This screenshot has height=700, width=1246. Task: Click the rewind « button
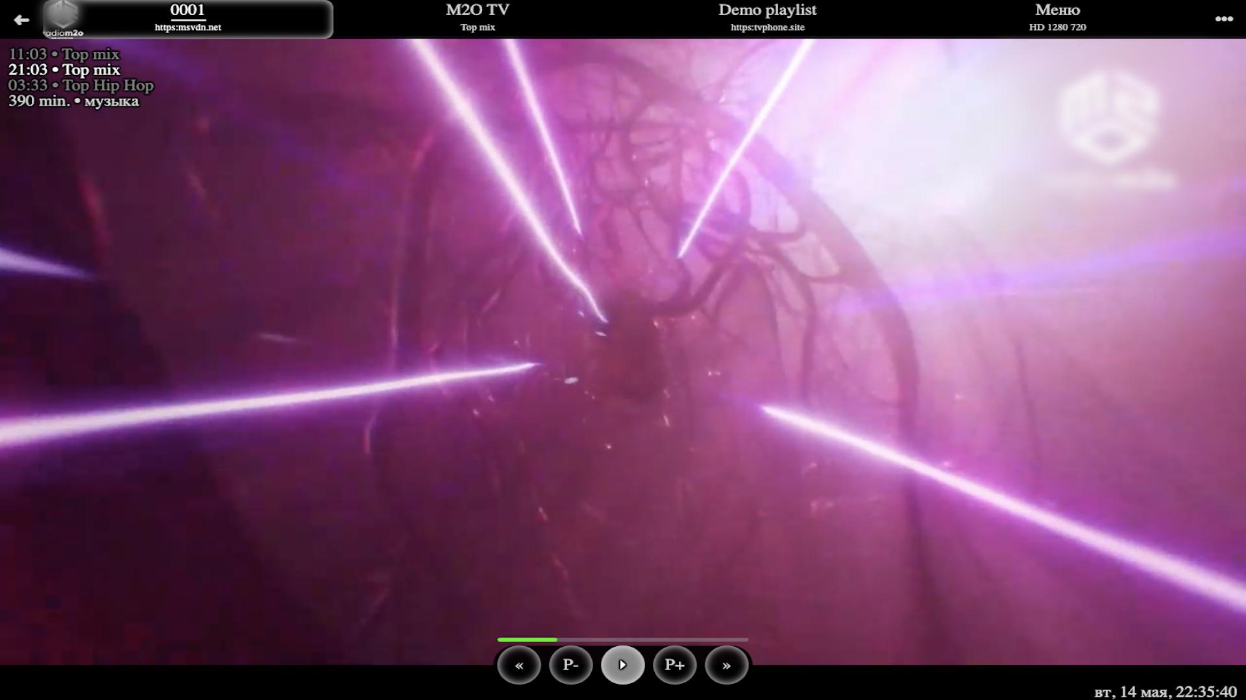(x=519, y=665)
